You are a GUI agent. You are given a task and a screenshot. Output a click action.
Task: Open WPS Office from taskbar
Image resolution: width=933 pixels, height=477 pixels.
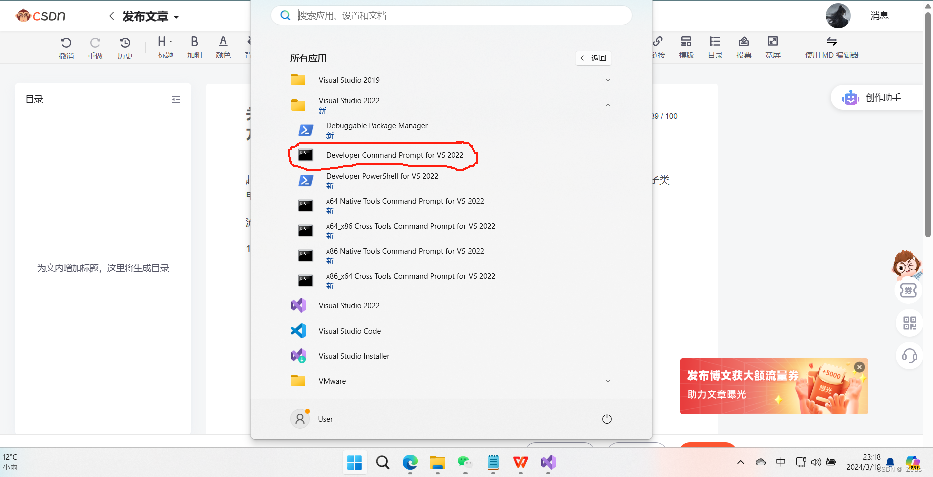tap(520, 462)
